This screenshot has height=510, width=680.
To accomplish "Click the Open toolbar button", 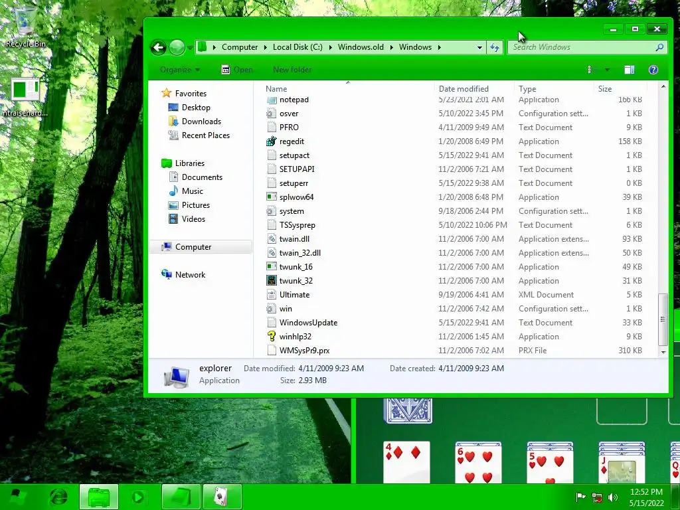I will click(237, 70).
